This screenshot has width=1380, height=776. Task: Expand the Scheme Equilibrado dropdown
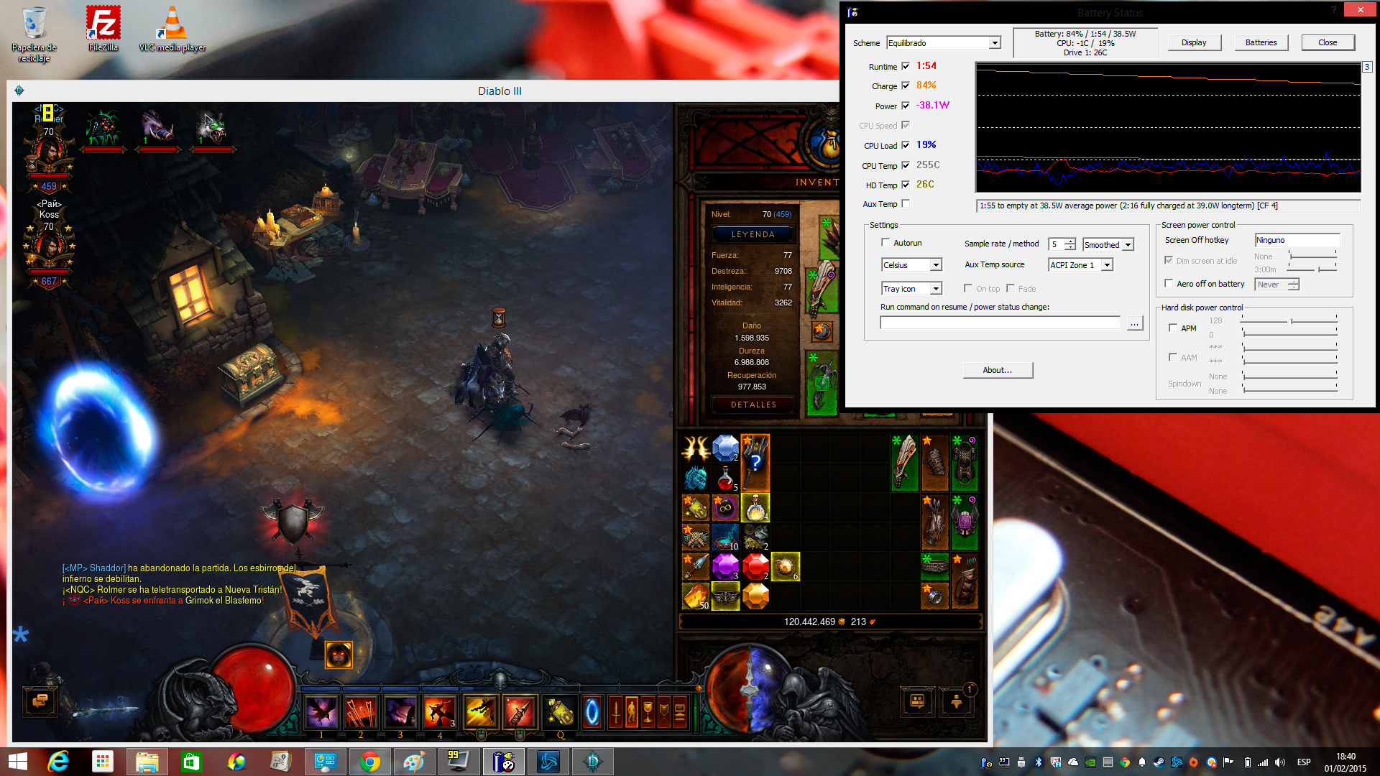[995, 43]
